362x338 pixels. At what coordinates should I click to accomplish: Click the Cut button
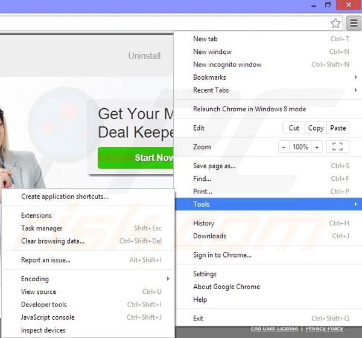point(294,128)
